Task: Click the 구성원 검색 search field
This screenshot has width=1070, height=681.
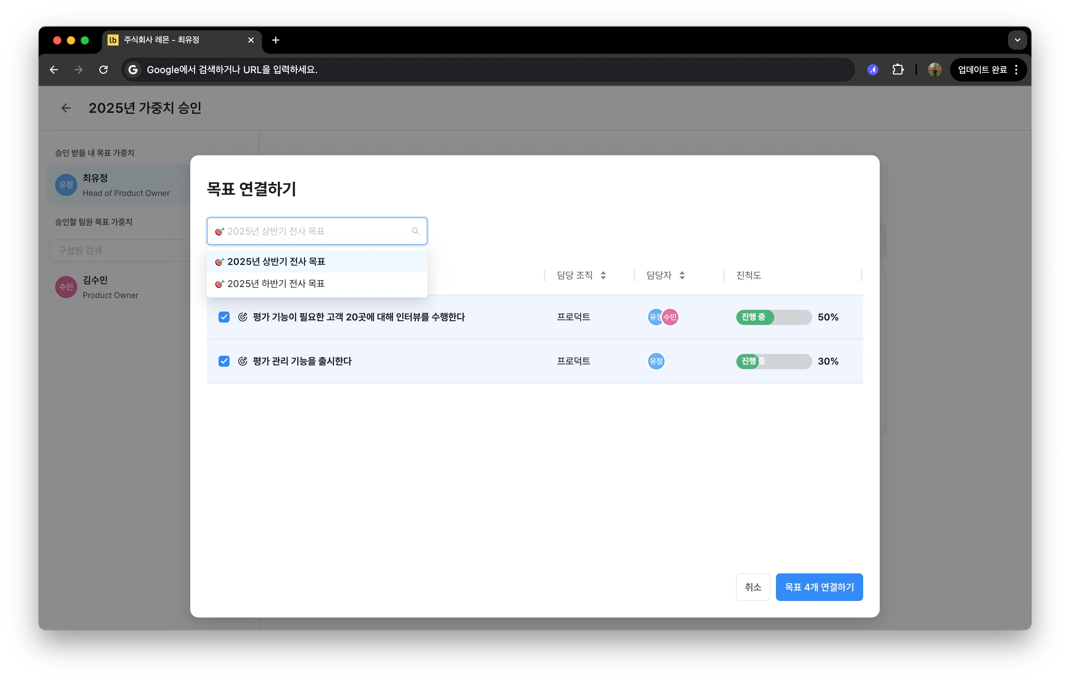Action: tap(120, 250)
